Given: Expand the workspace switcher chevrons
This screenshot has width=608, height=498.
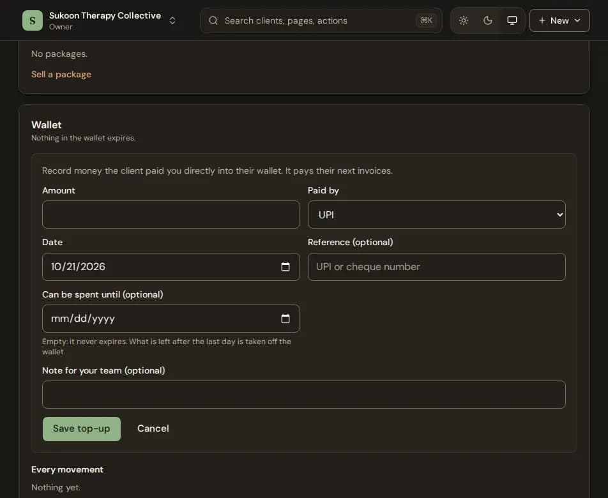Looking at the screenshot, I should pyautogui.click(x=172, y=20).
